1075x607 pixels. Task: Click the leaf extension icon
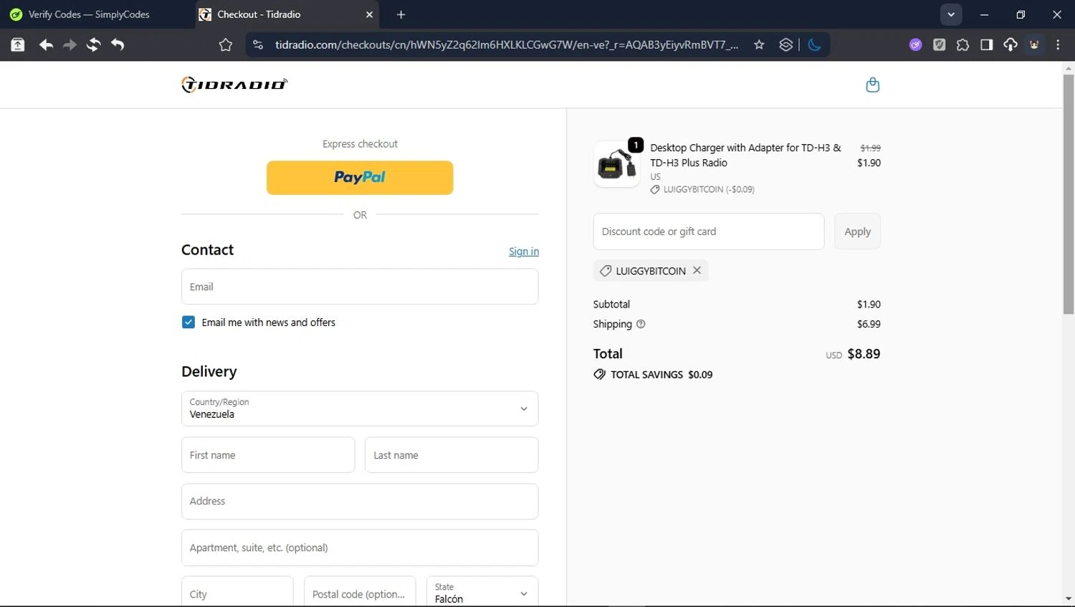[x=939, y=45]
